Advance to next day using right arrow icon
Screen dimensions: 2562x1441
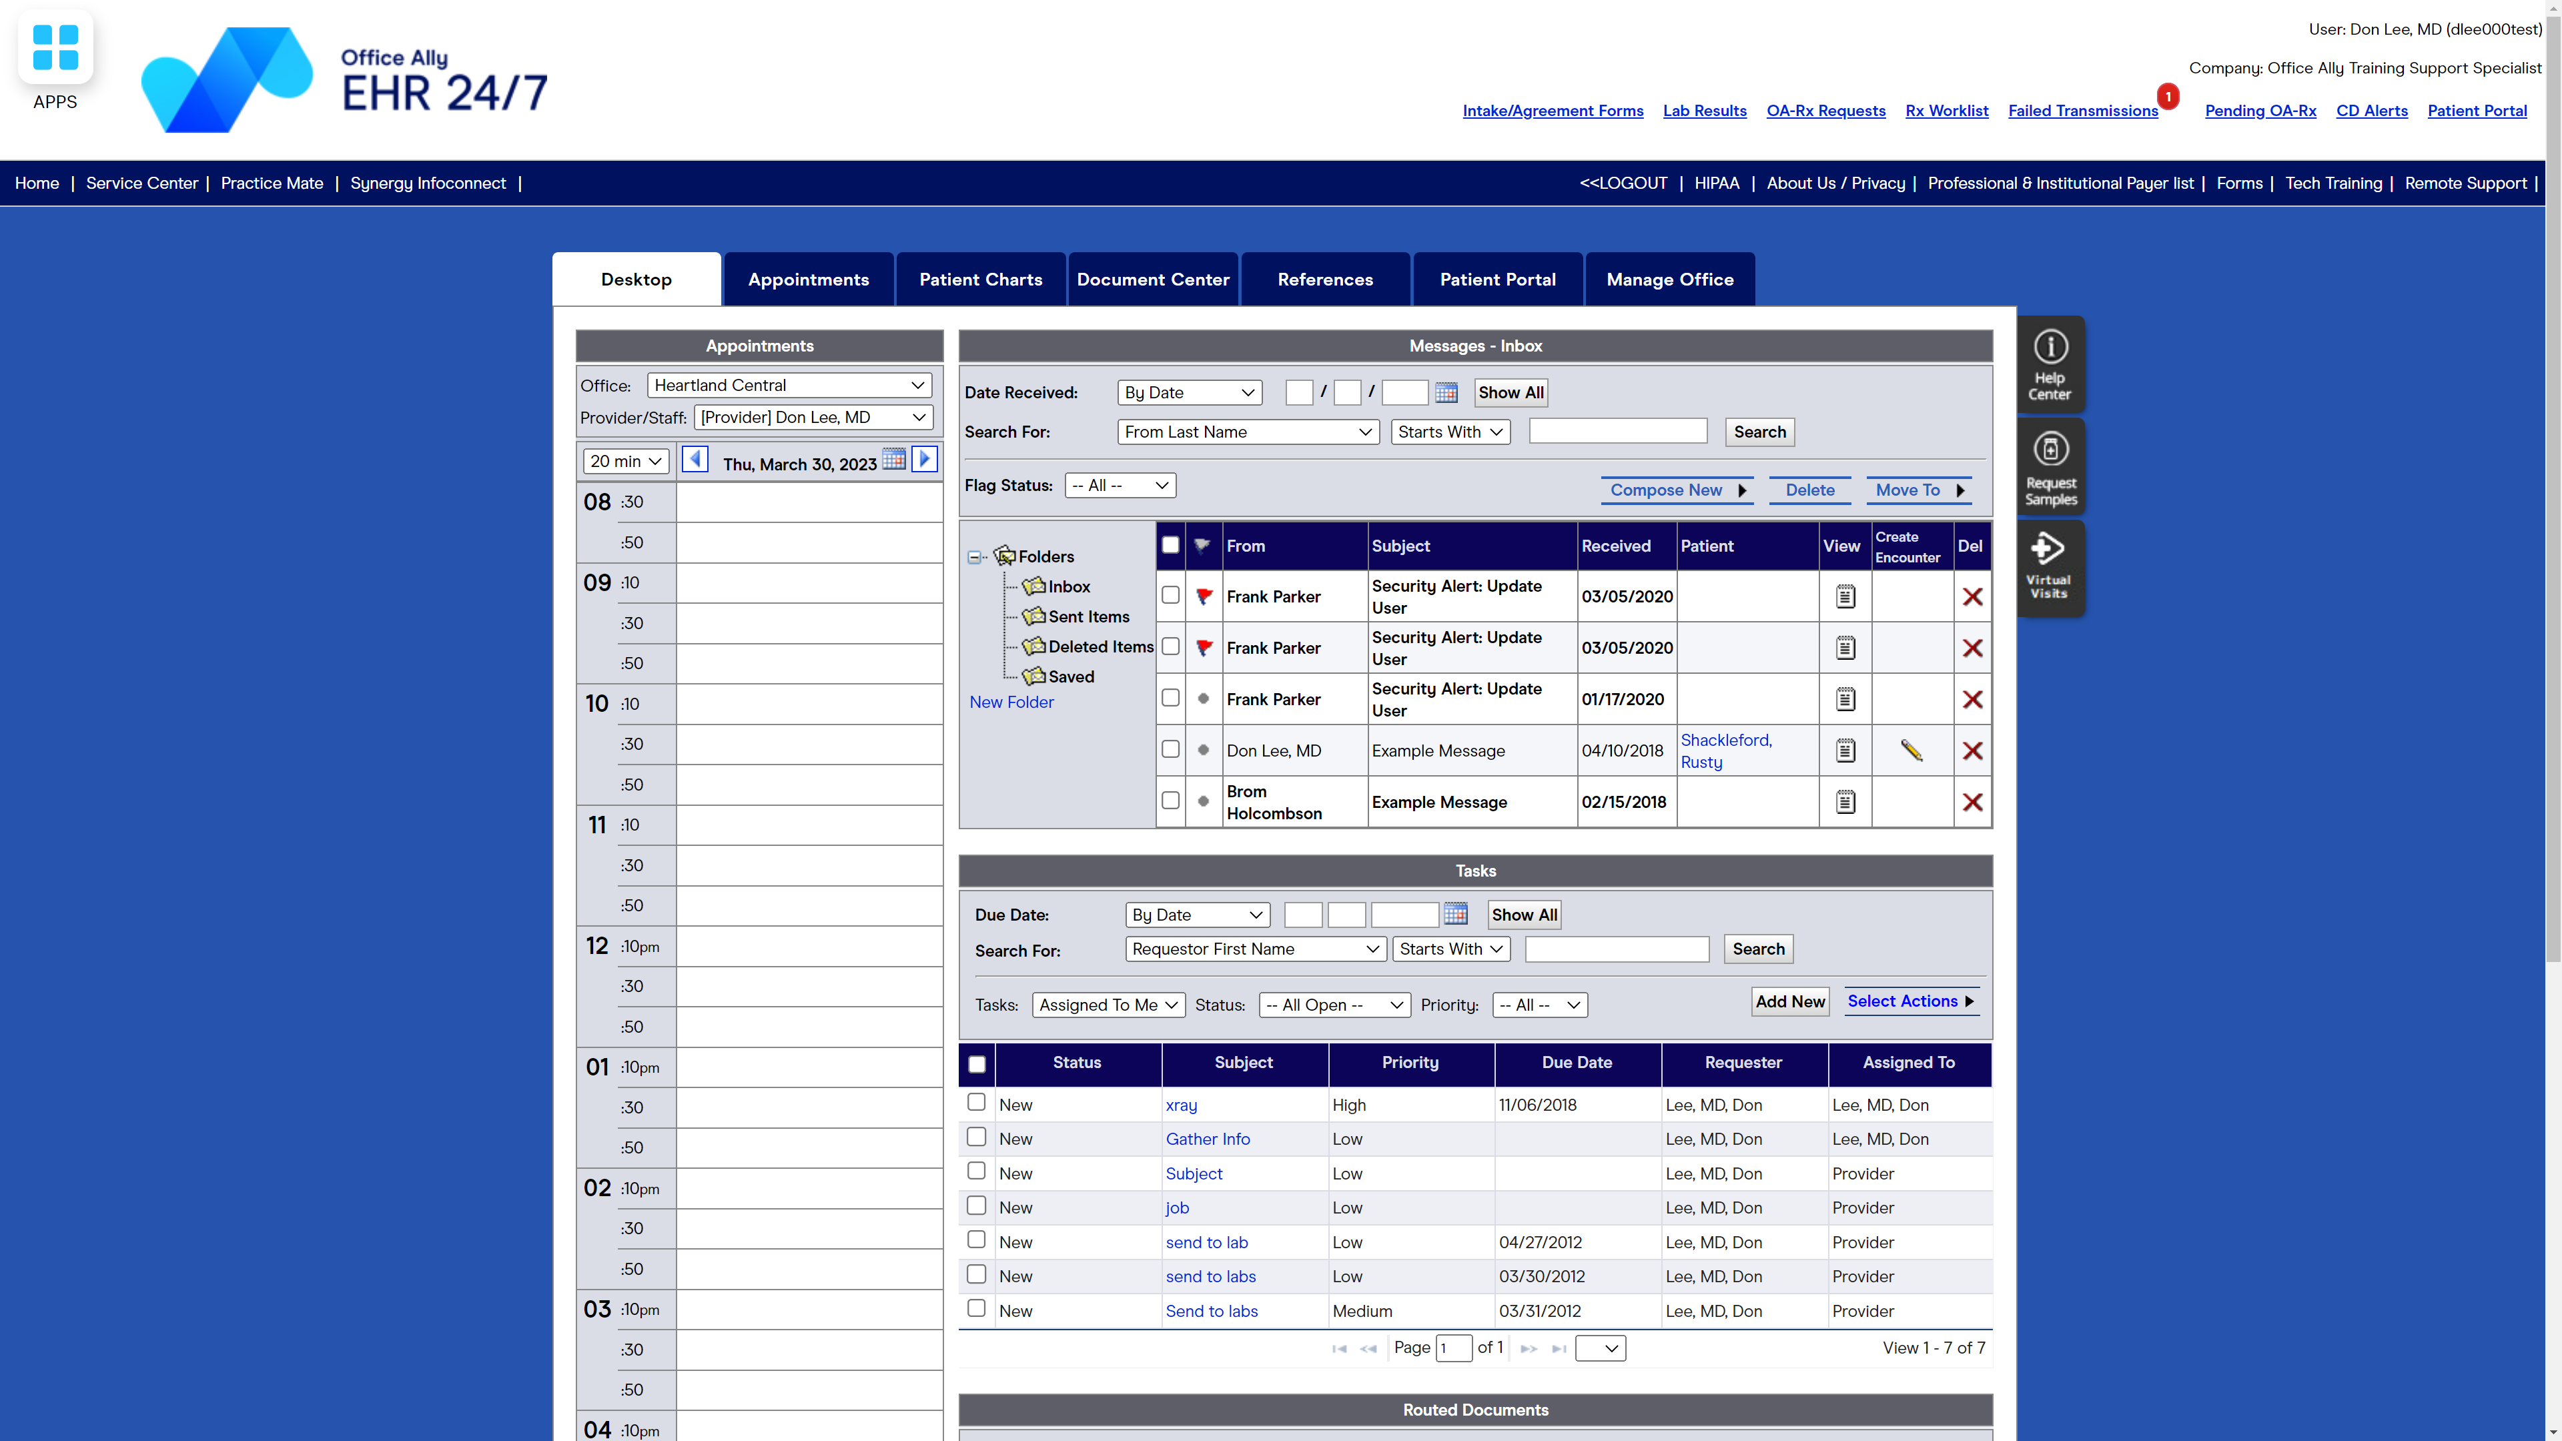[x=924, y=458]
